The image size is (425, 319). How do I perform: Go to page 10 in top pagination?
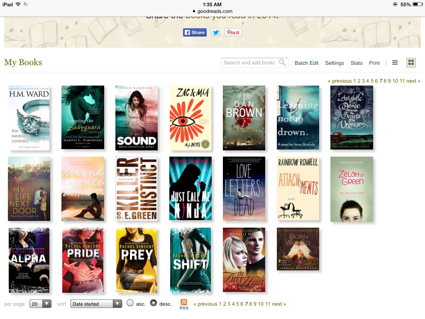point(395,81)
